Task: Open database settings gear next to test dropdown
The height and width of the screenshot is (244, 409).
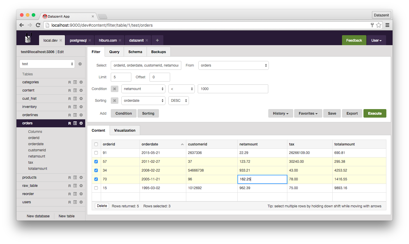Action: (x=80, y=64)
